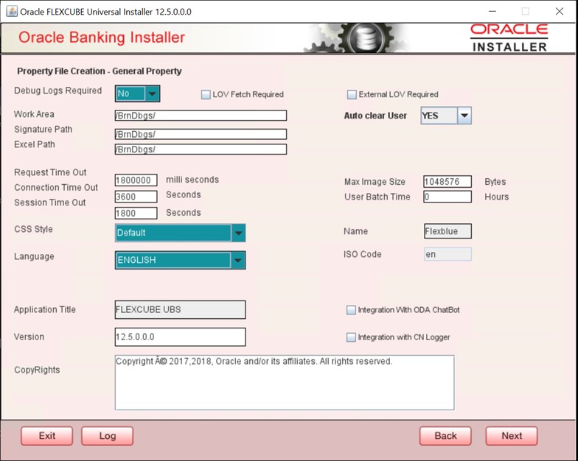Expand the Auto clear User dropdown
This screenshot has width=578, height=461.
pos(446,116)
